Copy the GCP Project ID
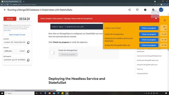The width and height of the screenshot is (169, 95). 28,60
